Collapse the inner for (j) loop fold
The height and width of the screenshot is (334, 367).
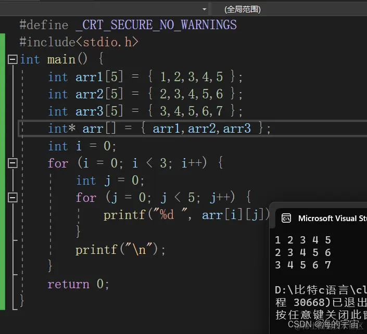[12, 197]
